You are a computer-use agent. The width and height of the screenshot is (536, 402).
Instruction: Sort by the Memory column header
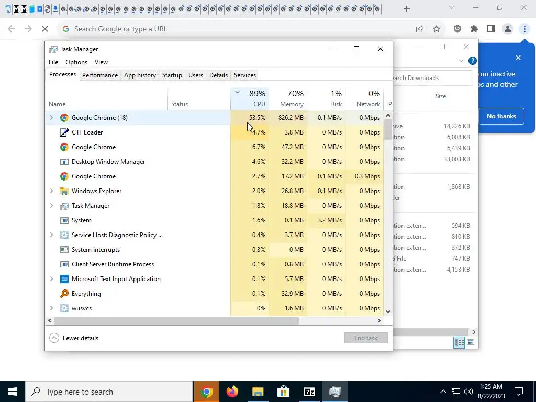point(288,99)
